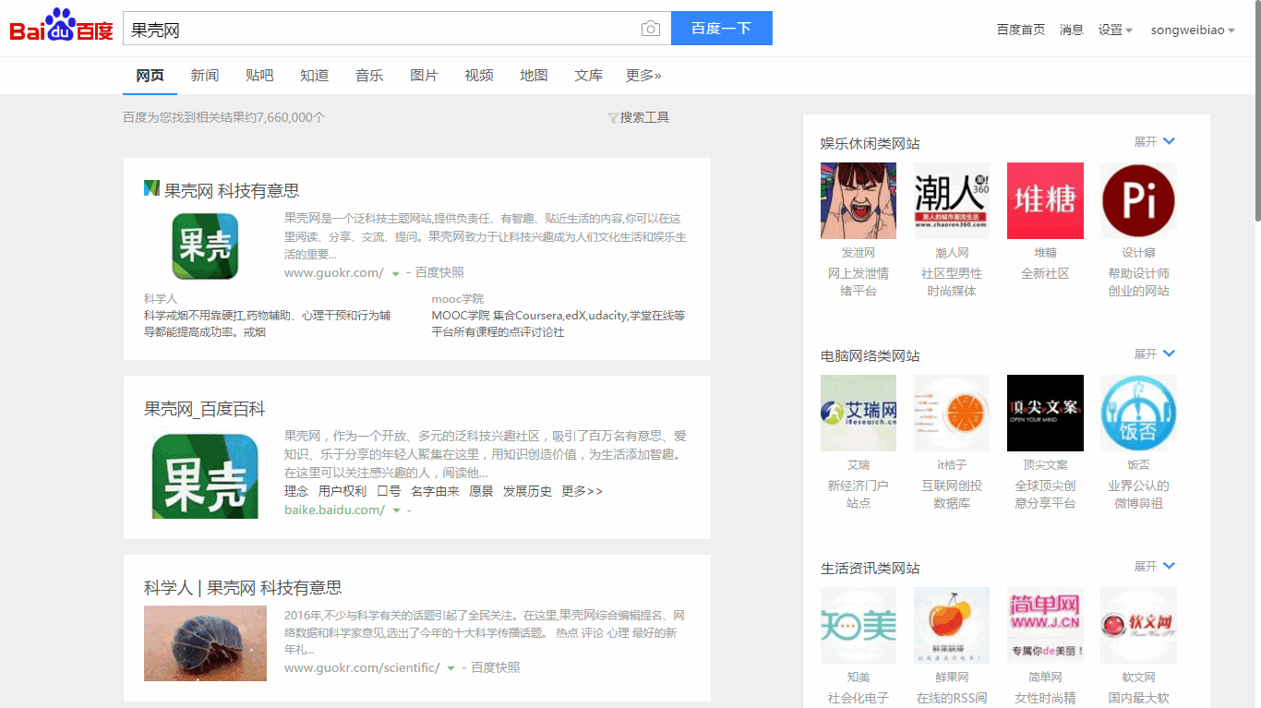Open 百度快照 for 科学人 result
Screen dimensions: 1261x708
click(496, 667)
